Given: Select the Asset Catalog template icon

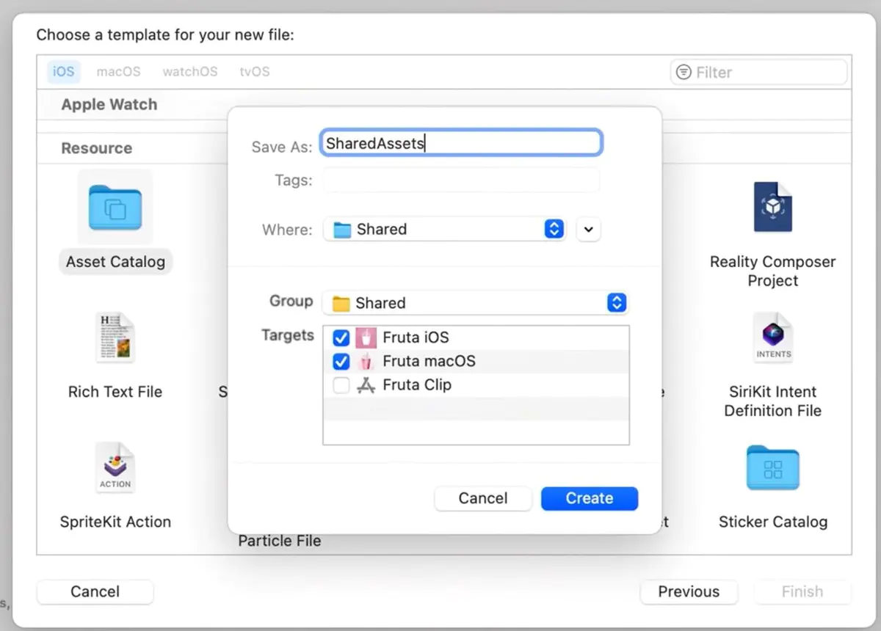Looking at the screenshot, I should tap(115, 208).
